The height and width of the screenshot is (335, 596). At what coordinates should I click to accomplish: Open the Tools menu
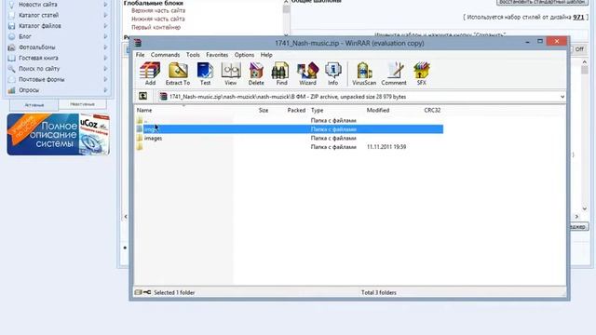(193, 55)
